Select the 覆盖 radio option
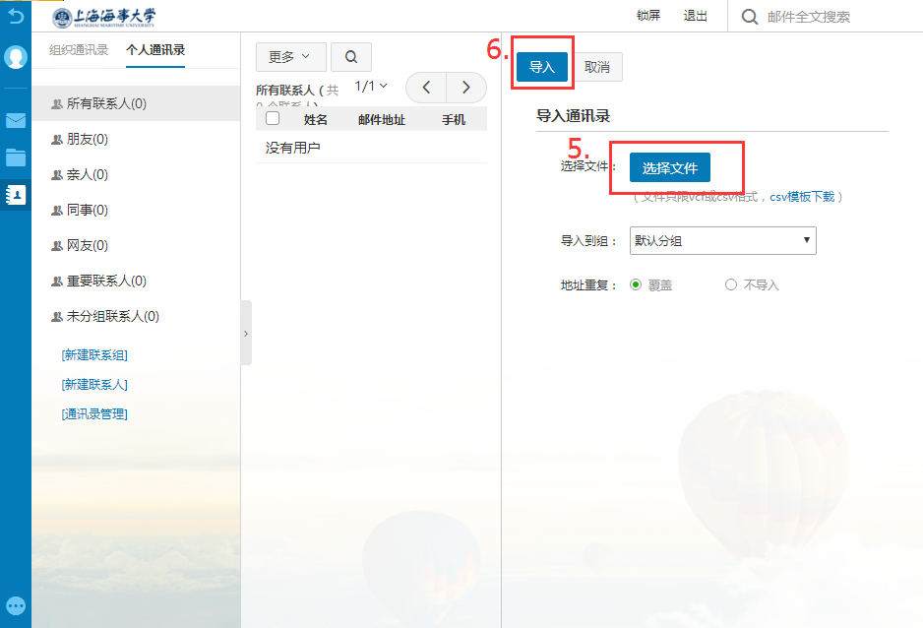The height and width of the screenshot is (628, 923). [635, 285]
